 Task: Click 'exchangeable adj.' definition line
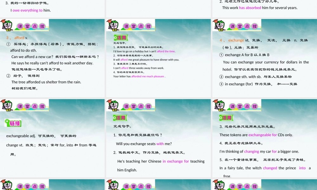[41, 136]
